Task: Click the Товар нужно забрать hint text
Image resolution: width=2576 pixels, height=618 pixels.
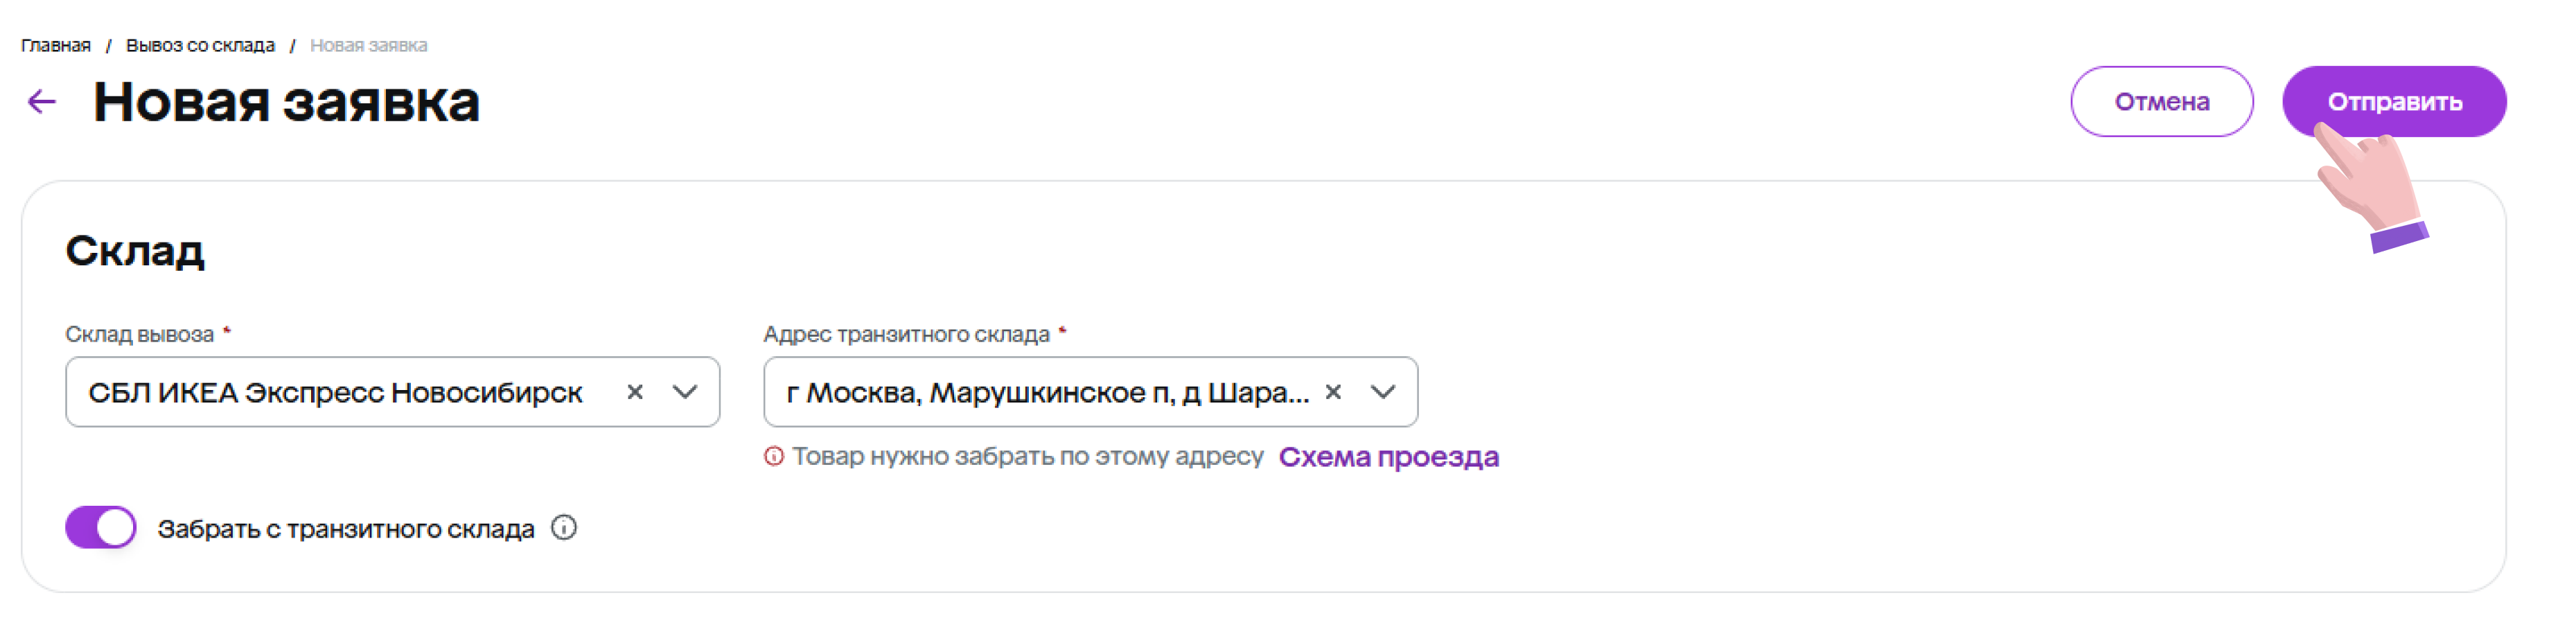Action: click(x=1028, y=456)
